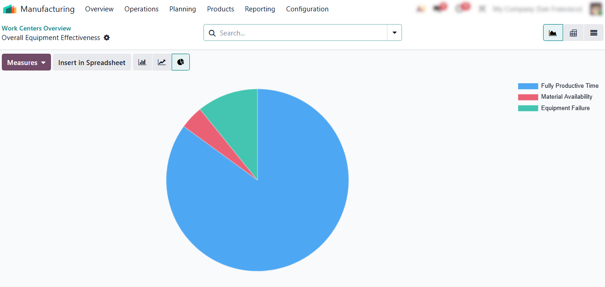Open the graph view switcher
605x287 pixels.
pyautogui.click(x=553, y=33)
